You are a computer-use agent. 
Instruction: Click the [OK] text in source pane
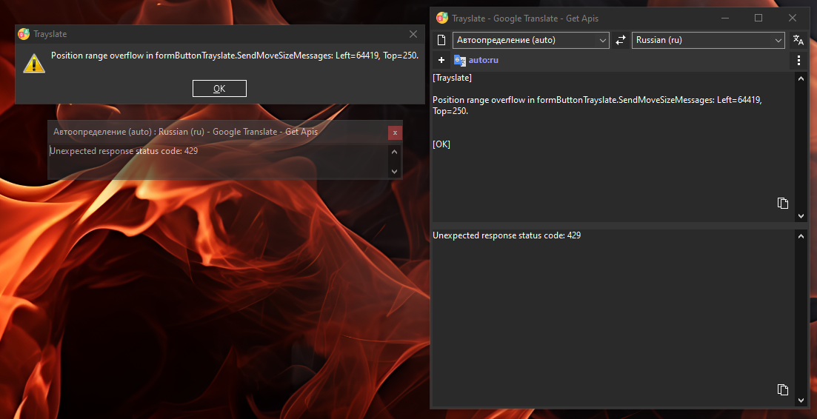[441, 144]
